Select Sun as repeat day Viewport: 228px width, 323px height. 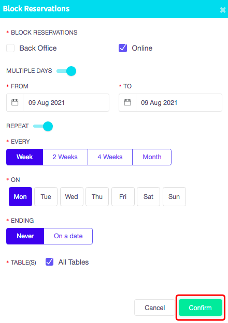pos(174,196)
